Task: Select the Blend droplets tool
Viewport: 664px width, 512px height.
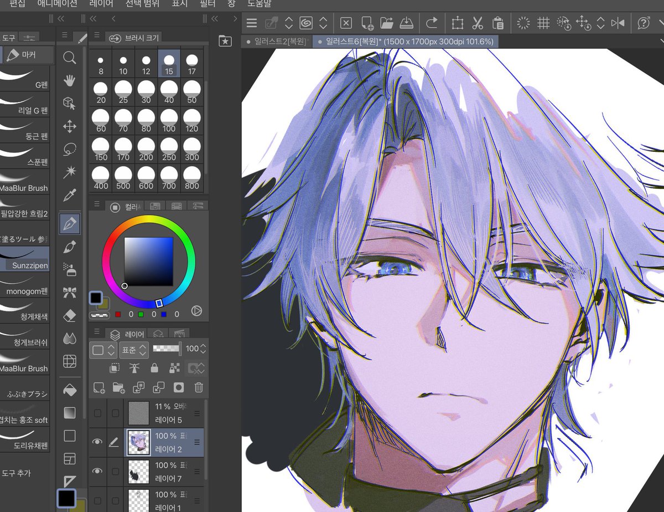Action: (x=70, y=338)
